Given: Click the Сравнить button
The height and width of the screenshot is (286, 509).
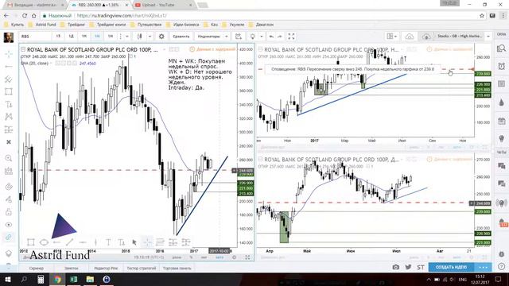Looking at the screenshot, I should (181, 37).
